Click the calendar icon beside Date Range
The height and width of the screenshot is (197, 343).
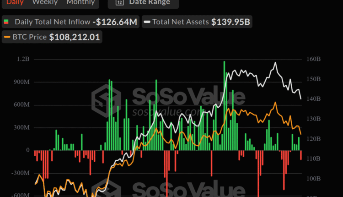(119, 2)
